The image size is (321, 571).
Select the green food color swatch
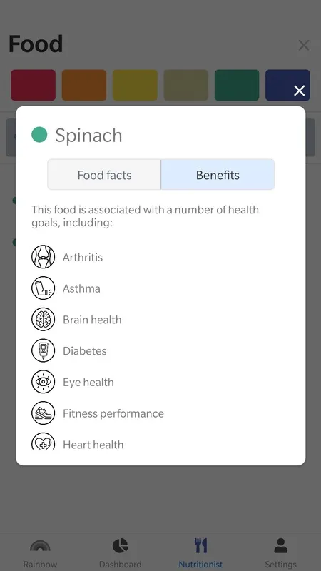tap(237, 85)
